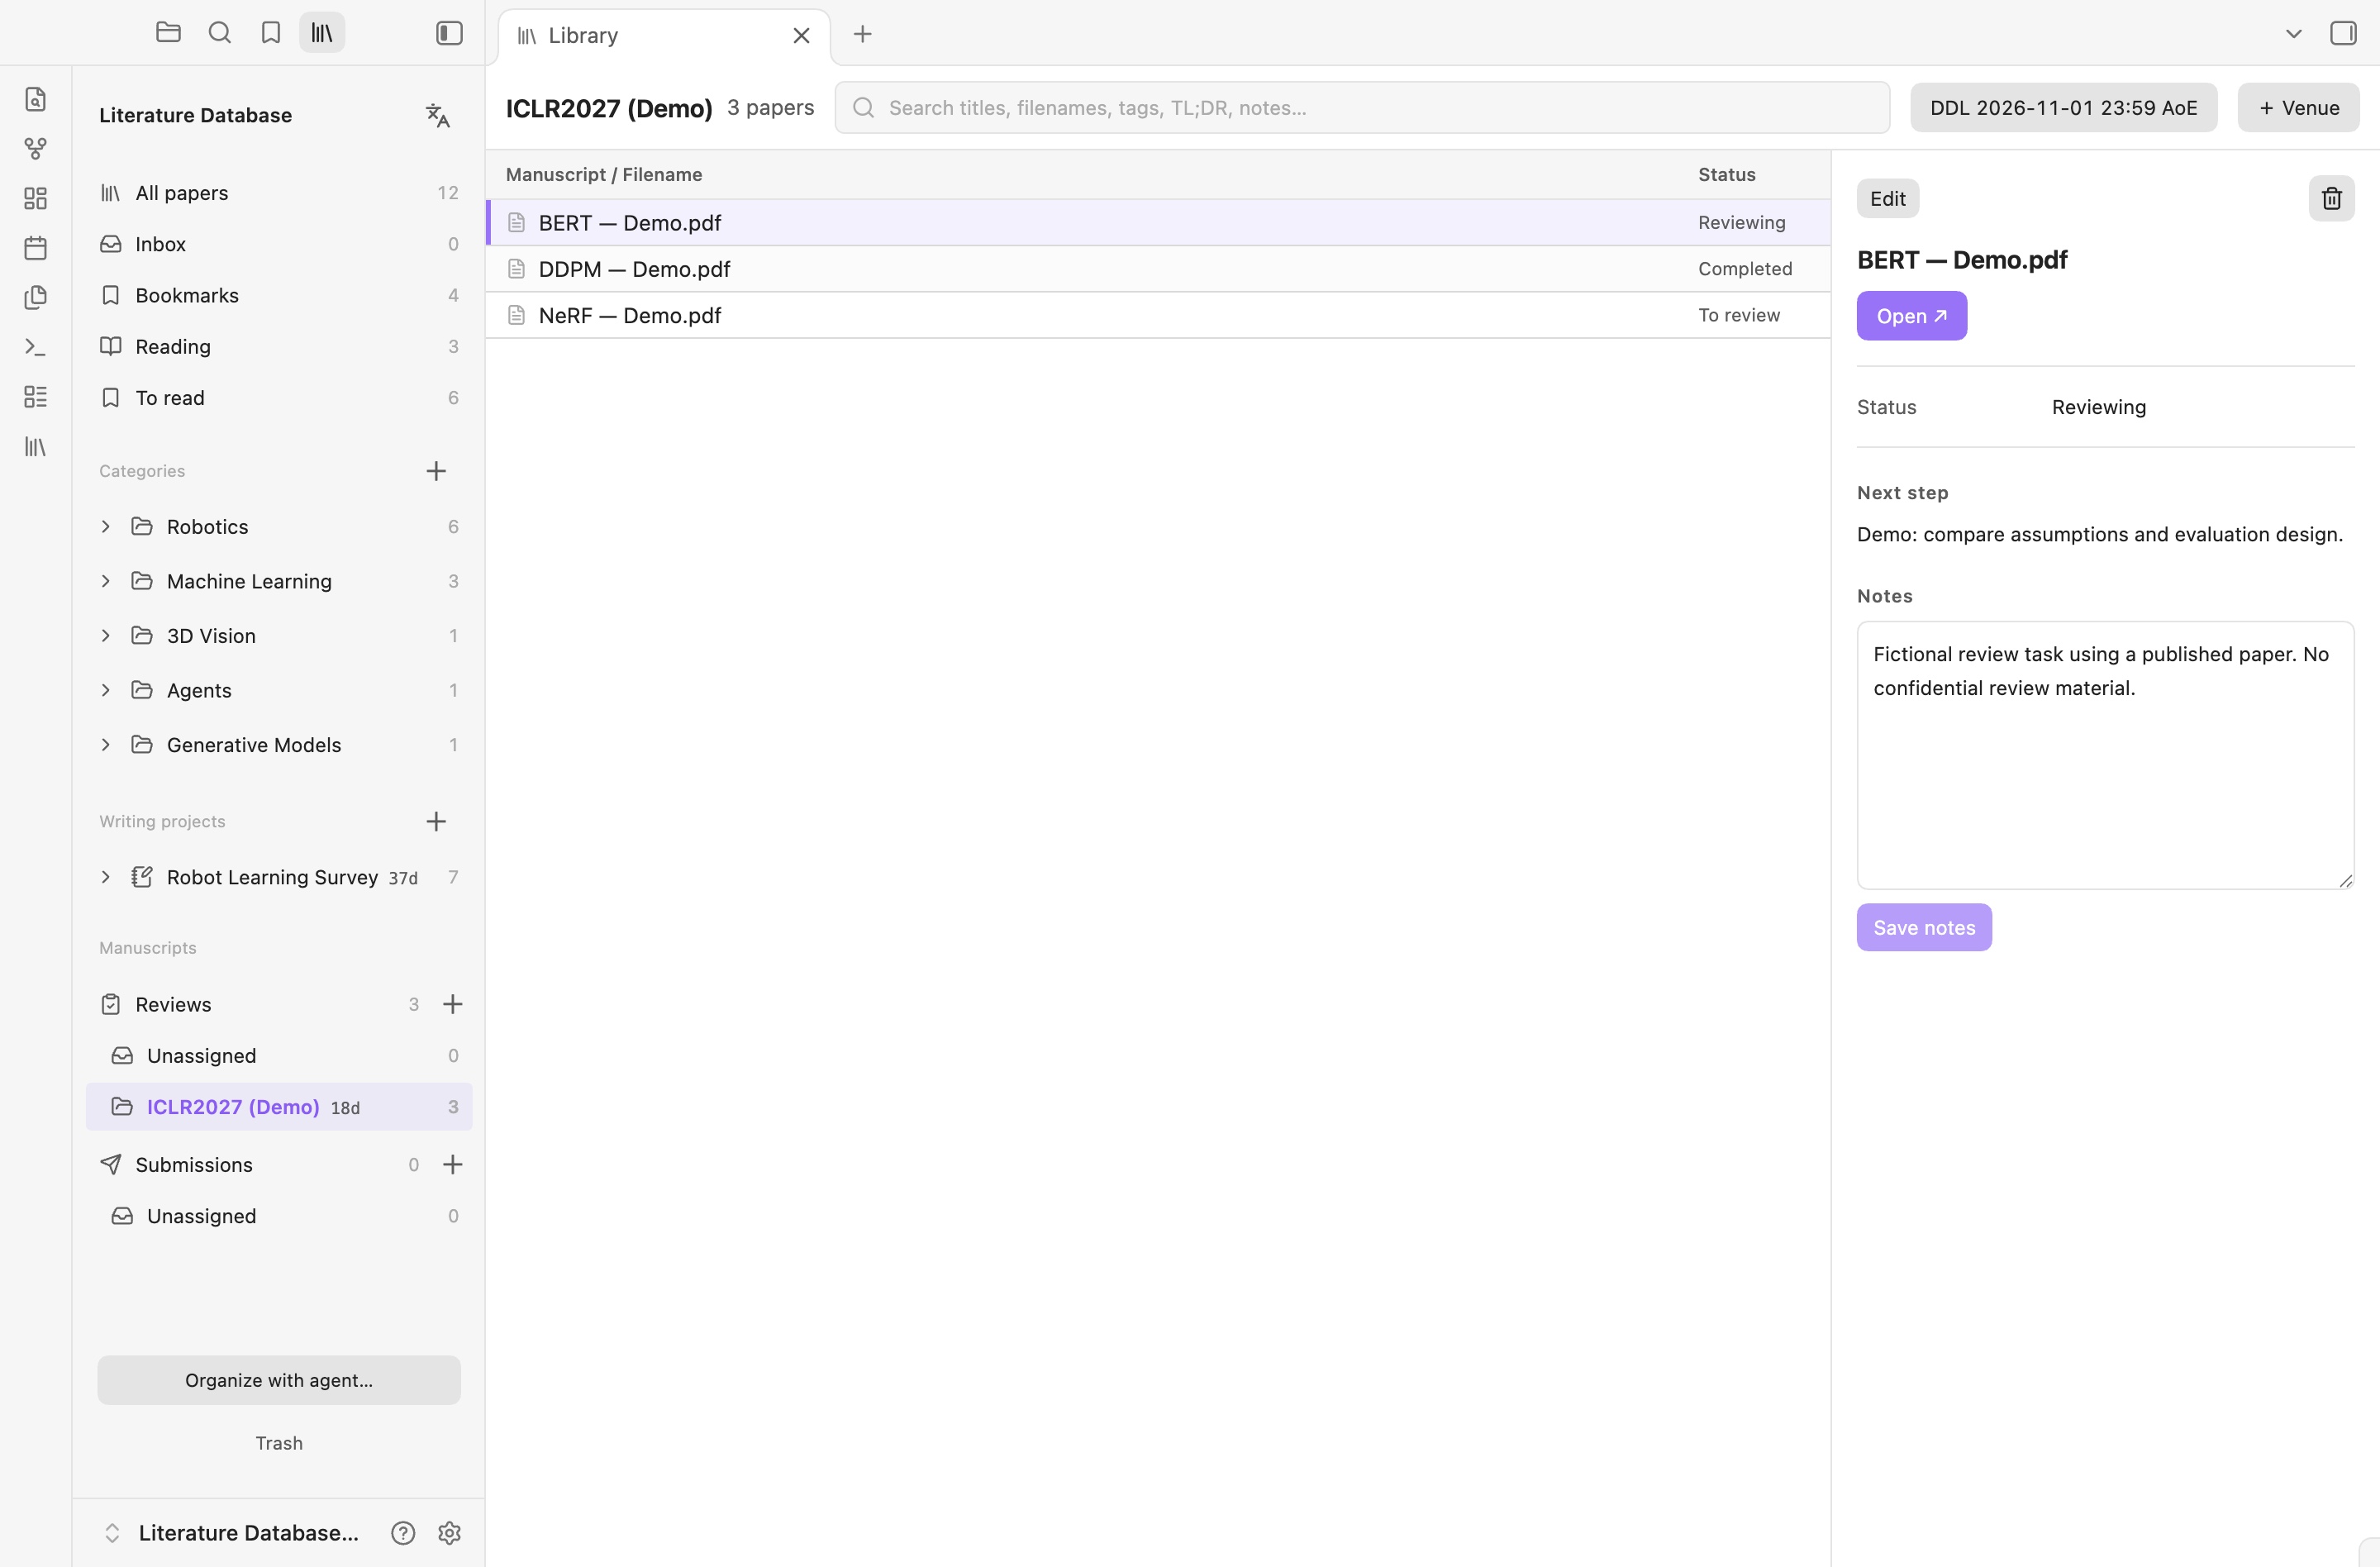Expand the 3D Vision category
This screenshot has height=1567, width=2380.
(105, 636)
